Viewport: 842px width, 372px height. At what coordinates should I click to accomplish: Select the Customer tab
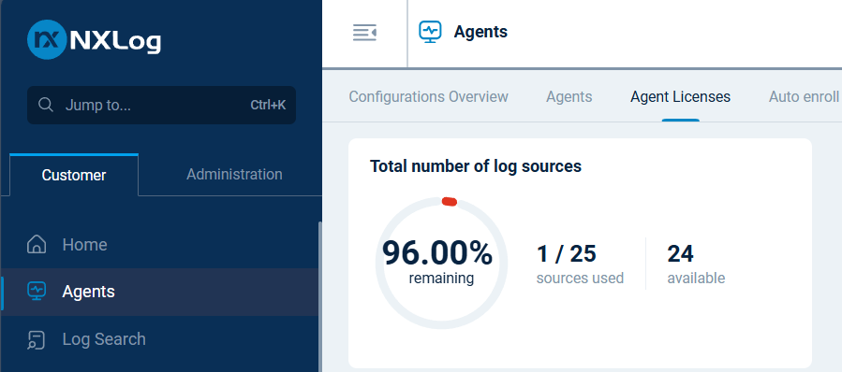coord(74,175)
